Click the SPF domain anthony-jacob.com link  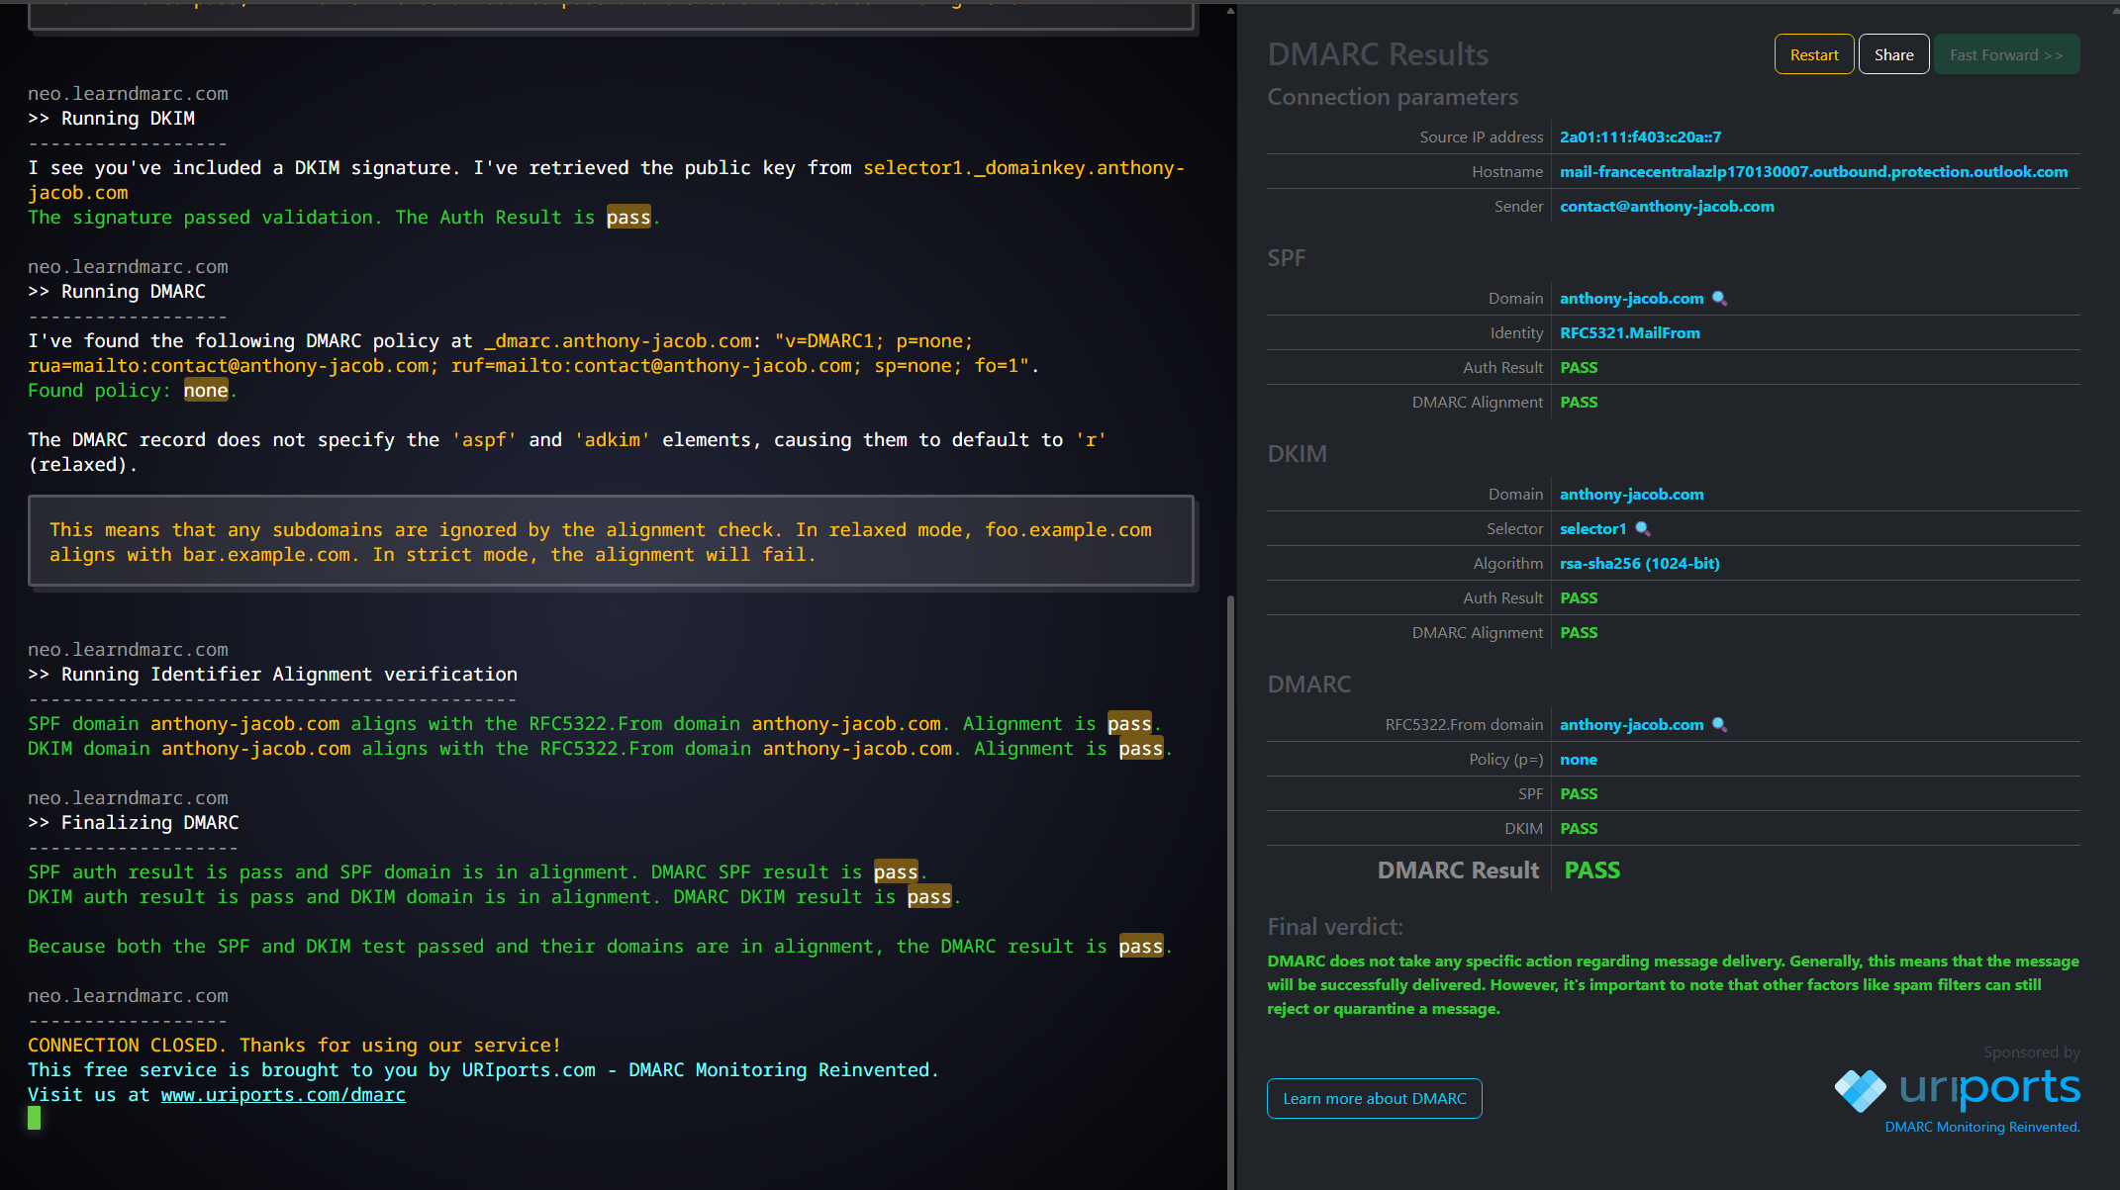[1631, 298]
